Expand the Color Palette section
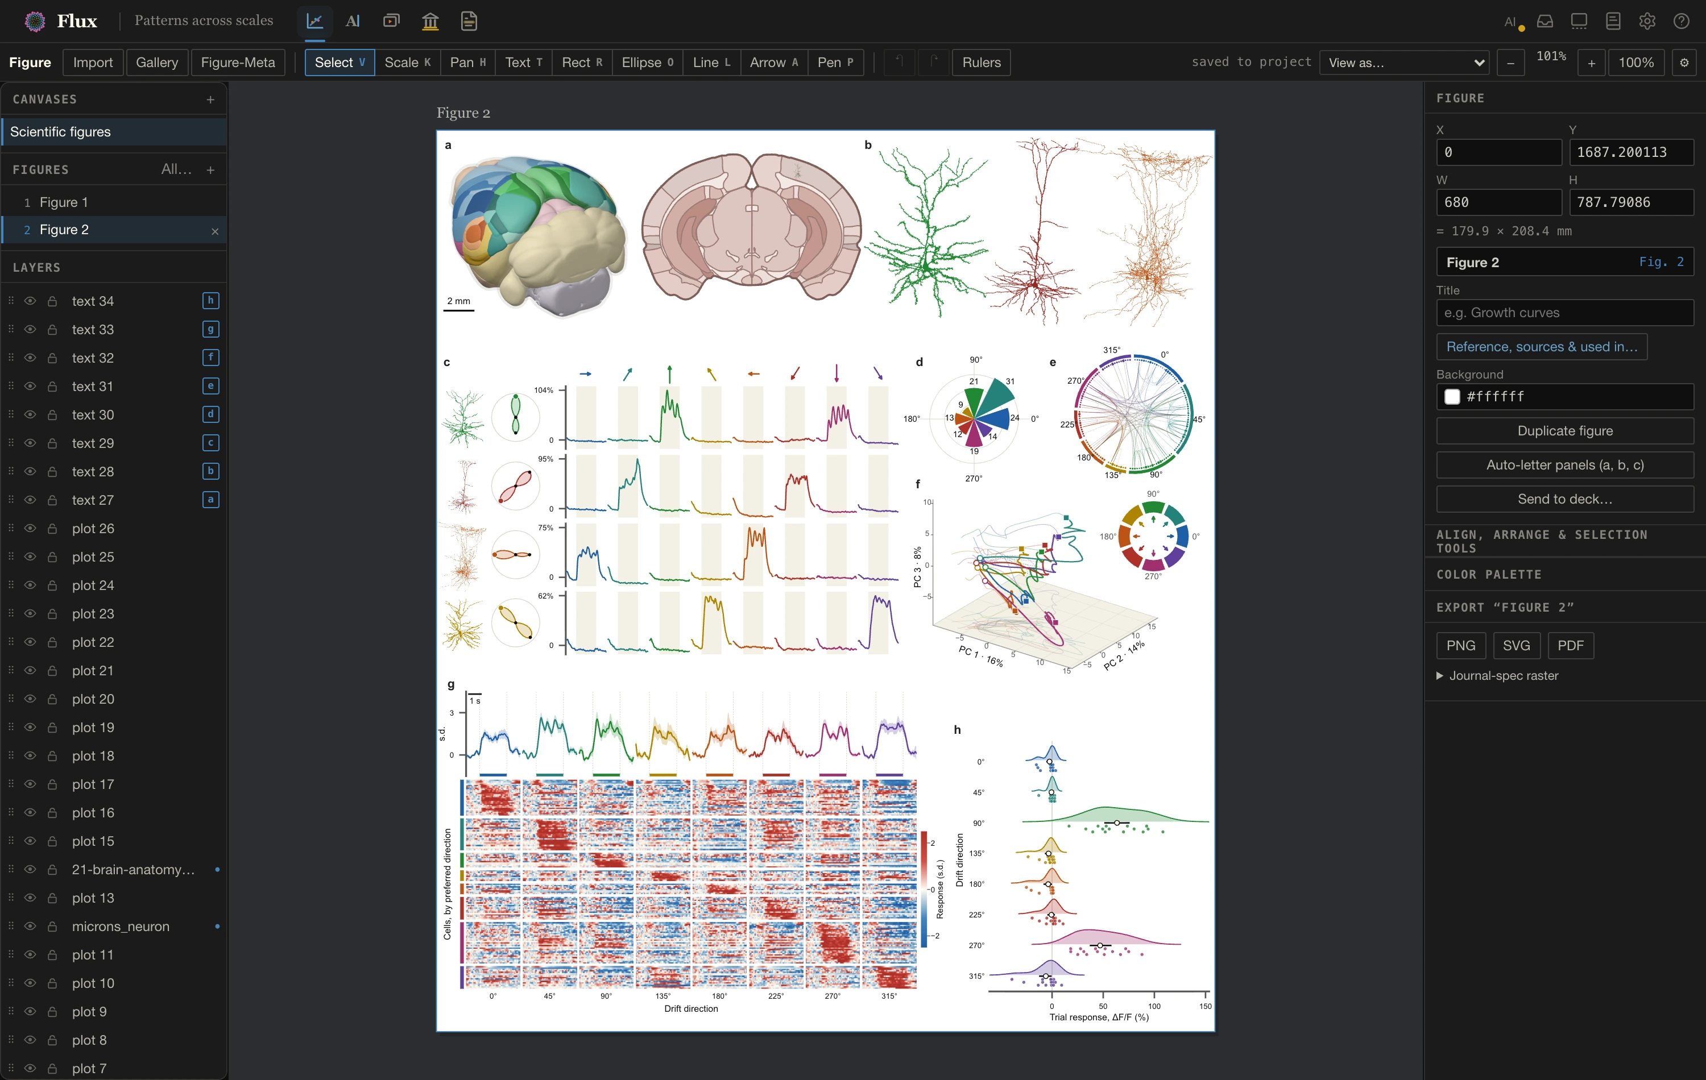 (1564, 574)
